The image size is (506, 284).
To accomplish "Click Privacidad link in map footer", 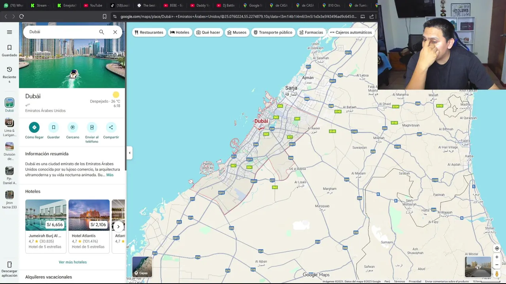I will click(x=415, y=281).
